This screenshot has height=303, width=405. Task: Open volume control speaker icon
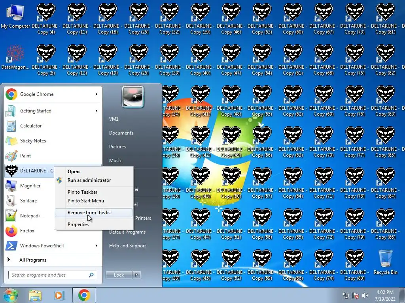point(365,295)
